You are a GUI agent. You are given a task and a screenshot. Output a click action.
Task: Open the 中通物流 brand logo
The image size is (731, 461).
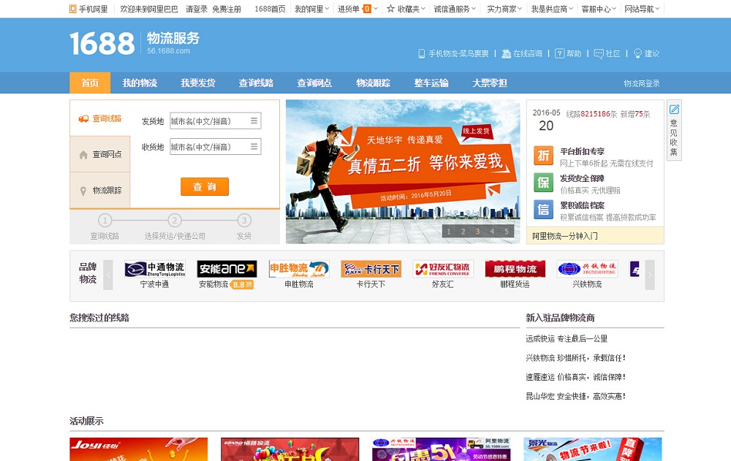(155, 269)
